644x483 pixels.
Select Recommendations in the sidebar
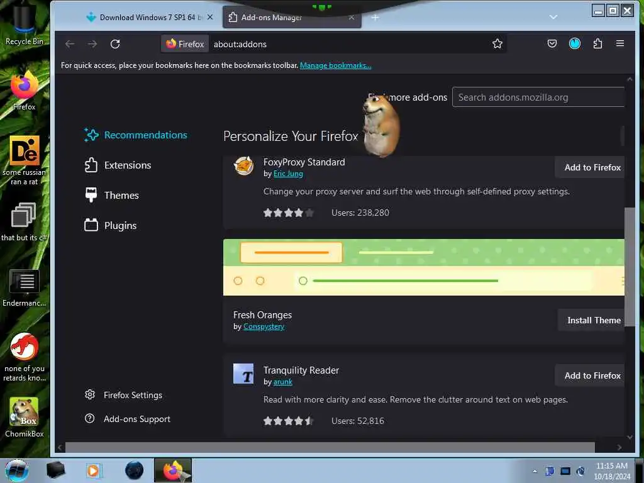pos(136,135)
